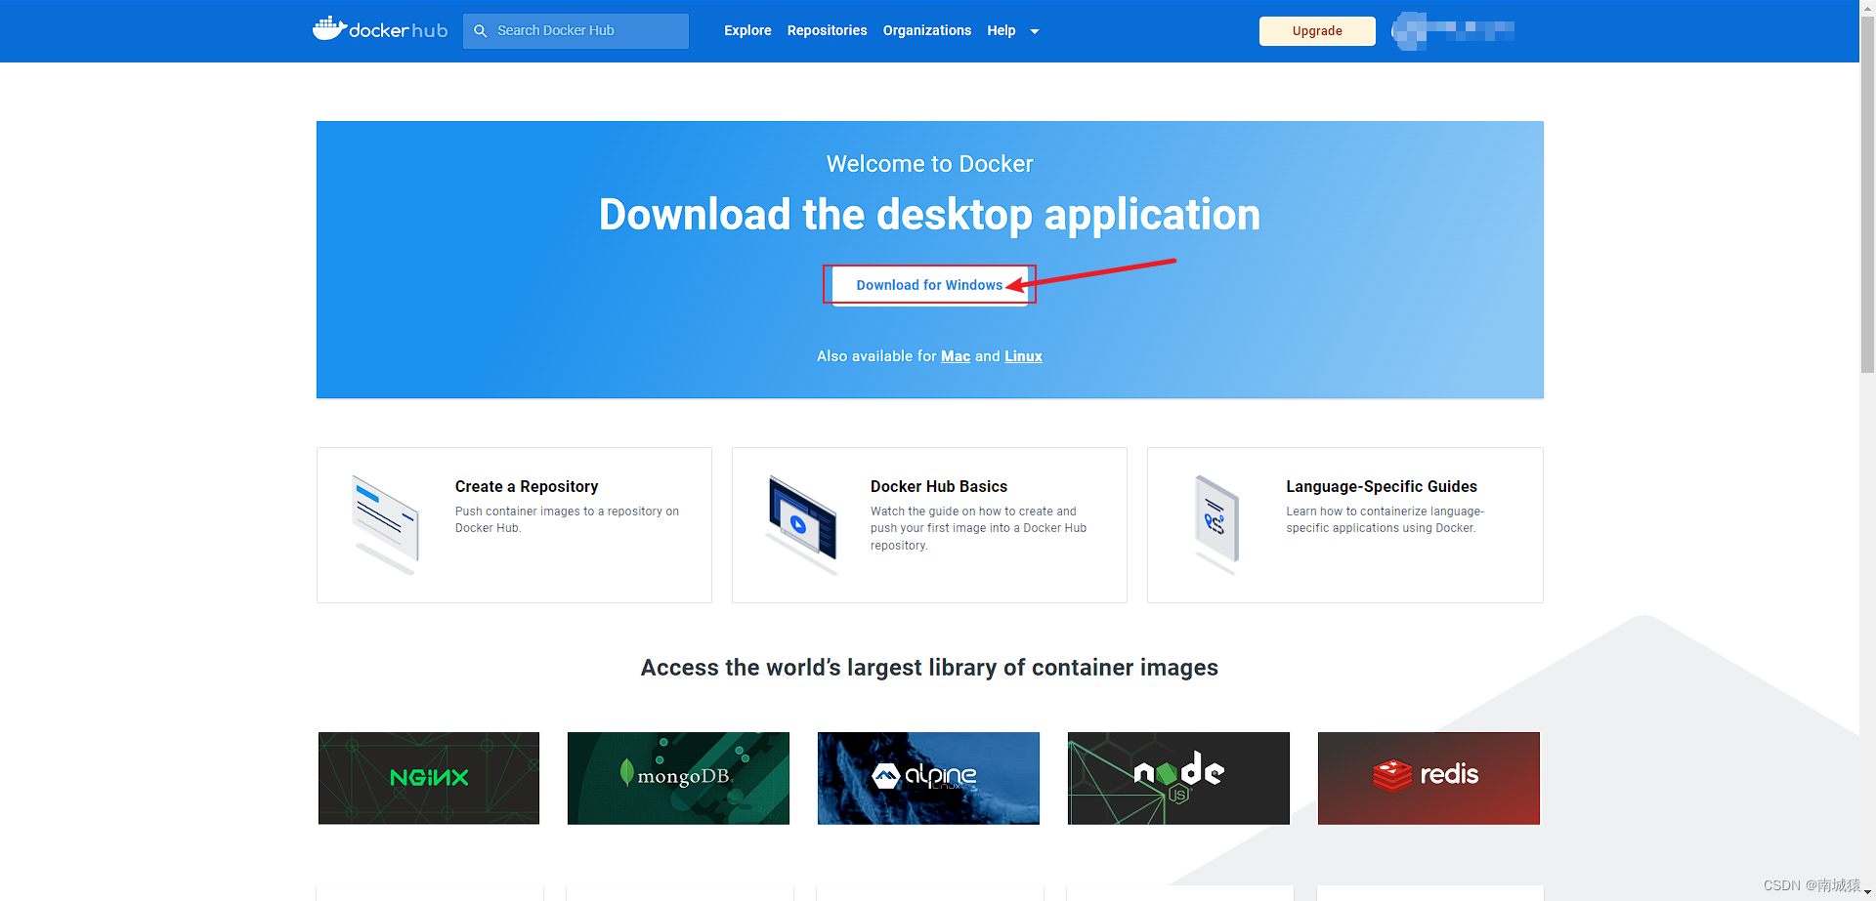The height and width of the screenshot is (901, 1876).
Task: Open the Explore section
Action: (x=747, y=30)
